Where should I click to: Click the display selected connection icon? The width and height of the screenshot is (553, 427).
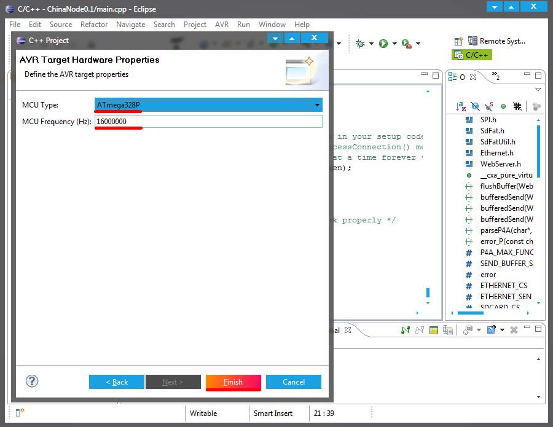468,330
